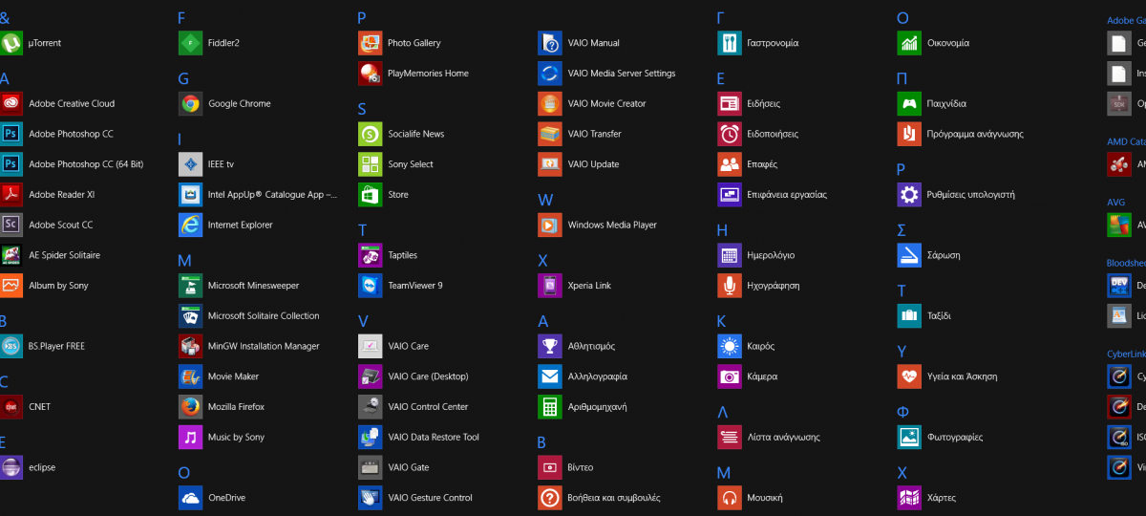Screen dimensions: 1146x516
Task: Click the Λίστα ανάγνωσης label
Action: [783, 438]
